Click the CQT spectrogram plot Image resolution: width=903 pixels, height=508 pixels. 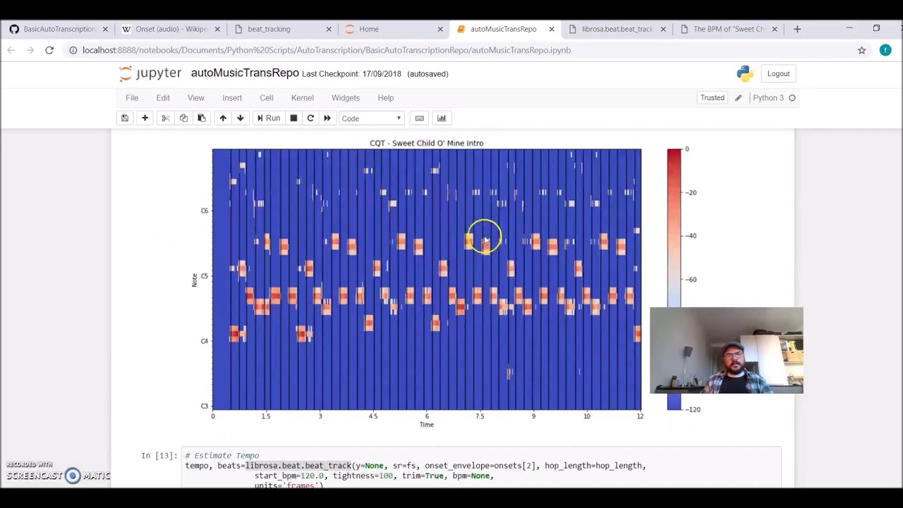427,279
